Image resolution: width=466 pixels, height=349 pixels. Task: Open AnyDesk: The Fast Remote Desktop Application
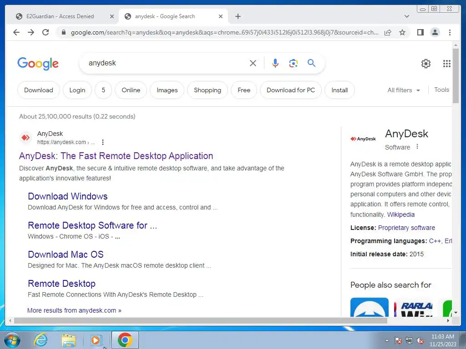(116, 156)
